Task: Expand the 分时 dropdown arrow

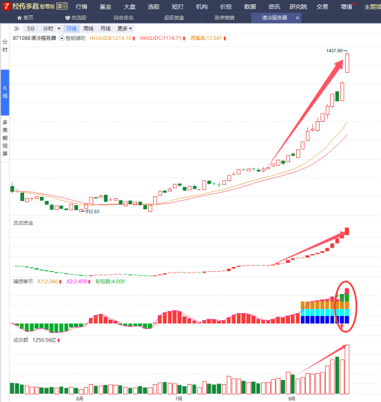Action: point(59,29)
